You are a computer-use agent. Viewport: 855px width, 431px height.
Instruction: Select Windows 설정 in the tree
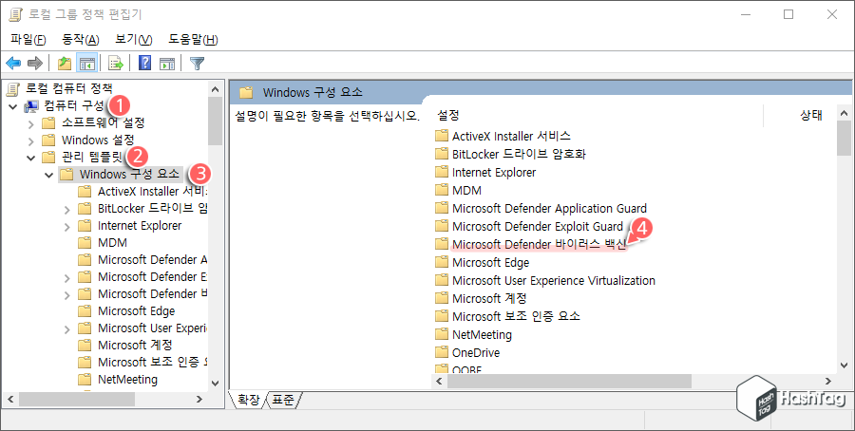[x=98, y=141]
